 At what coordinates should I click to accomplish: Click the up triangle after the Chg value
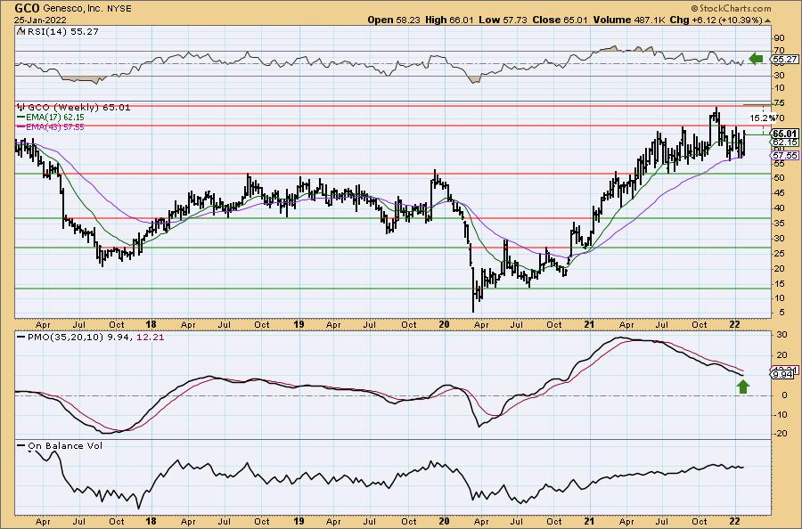tap(768, 20)
